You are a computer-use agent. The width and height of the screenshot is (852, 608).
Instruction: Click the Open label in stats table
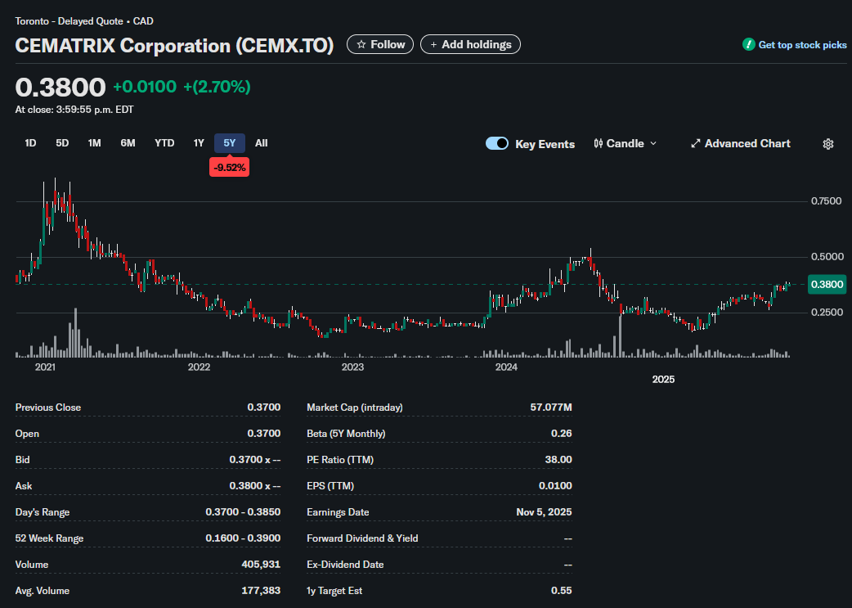point(27,434)
